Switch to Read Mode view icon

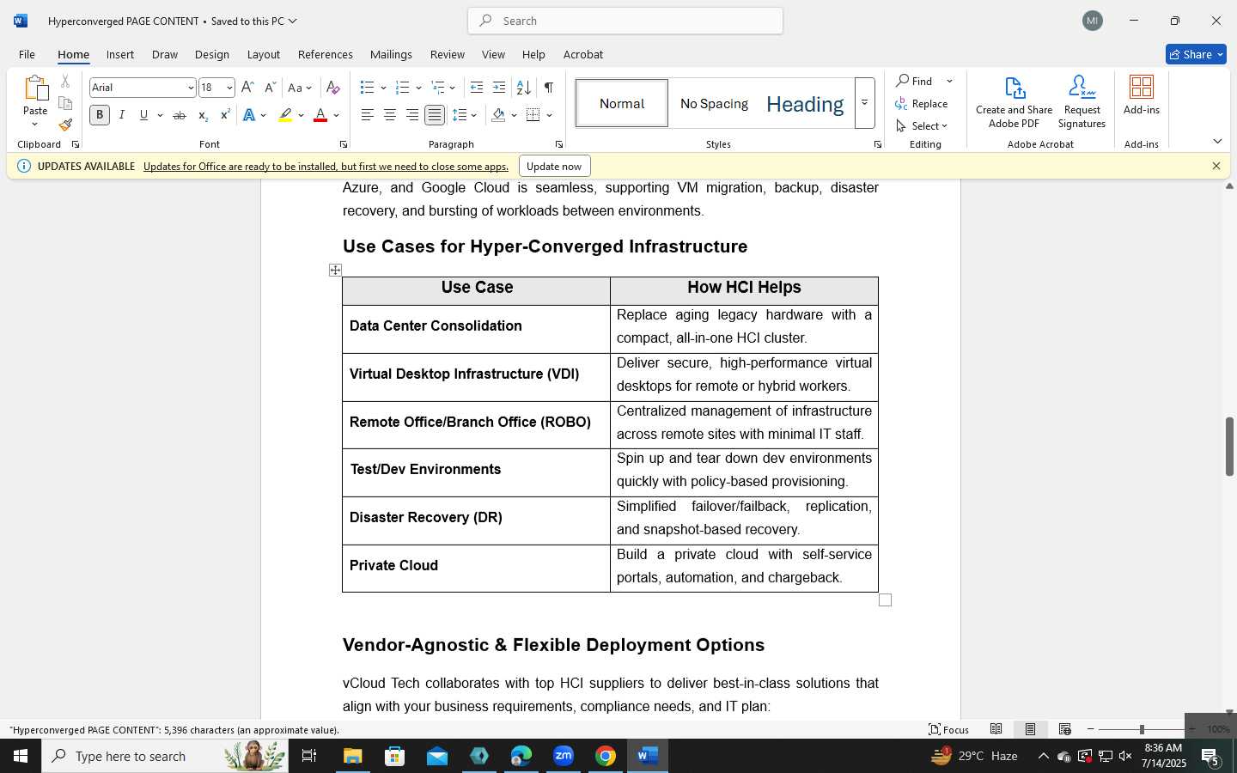tap(996, 729)
